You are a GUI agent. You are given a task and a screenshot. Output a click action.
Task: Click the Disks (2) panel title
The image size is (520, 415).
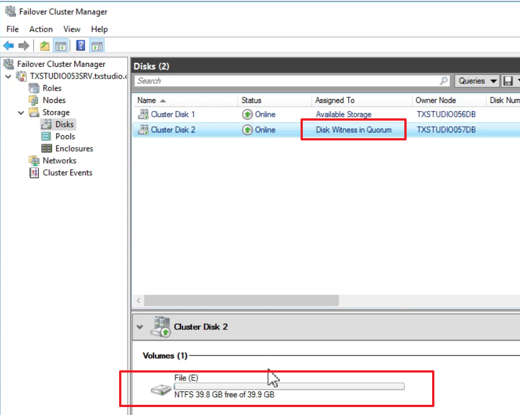point(151,66)
